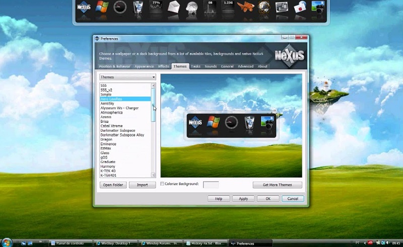Screen dimensions: 403x247
Task: Confirm with the OK button
Action: (268, 199)
